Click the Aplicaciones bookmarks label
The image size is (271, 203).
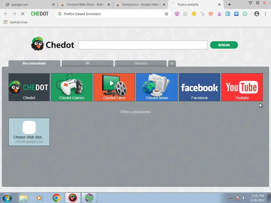[19, 22]
